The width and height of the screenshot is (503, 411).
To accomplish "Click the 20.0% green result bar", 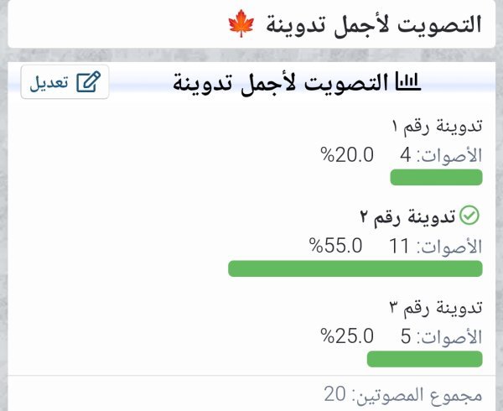I will coord(436,177).
